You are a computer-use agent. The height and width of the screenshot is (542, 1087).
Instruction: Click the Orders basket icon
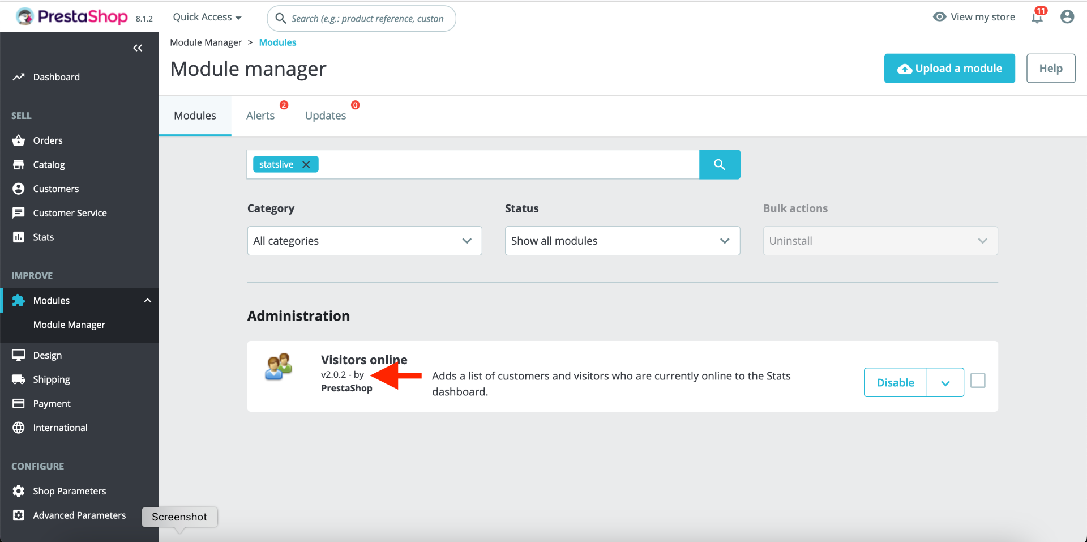[x=19, y=140]
